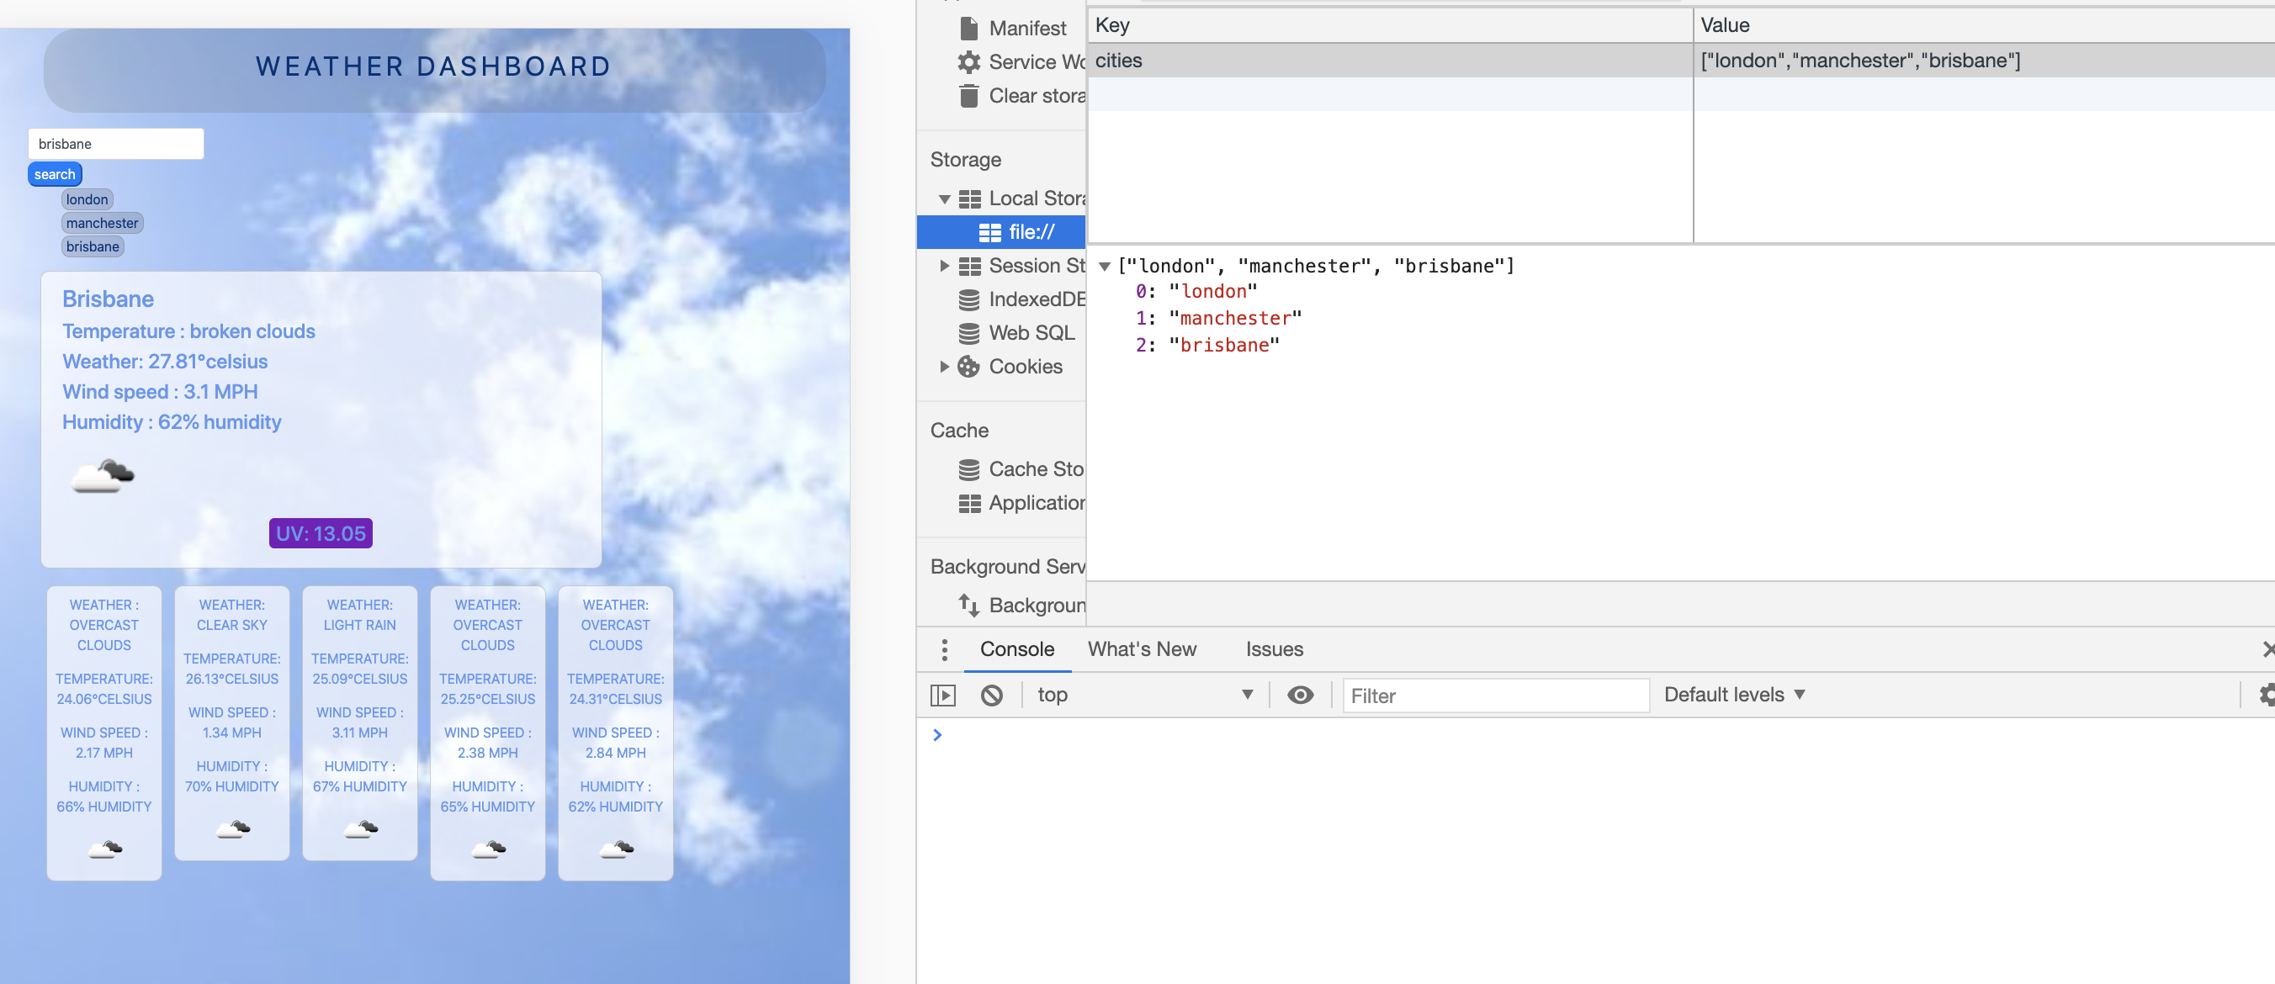Select the Service Workers gear icon
Viewport: 2275px width, 984px height.
[x=969, y=61]
